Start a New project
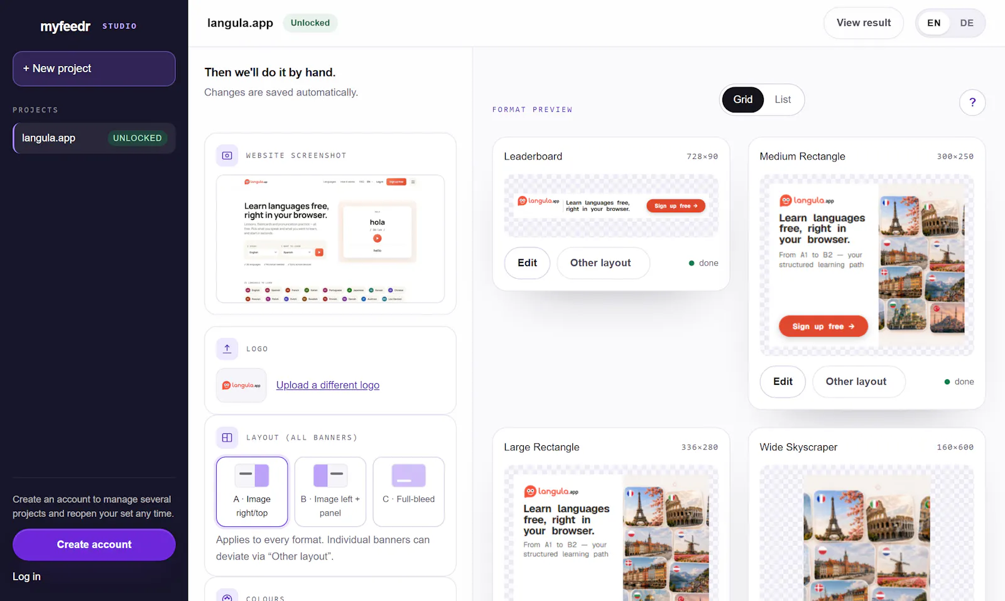1005x601 pixels. tap(94, 68)
